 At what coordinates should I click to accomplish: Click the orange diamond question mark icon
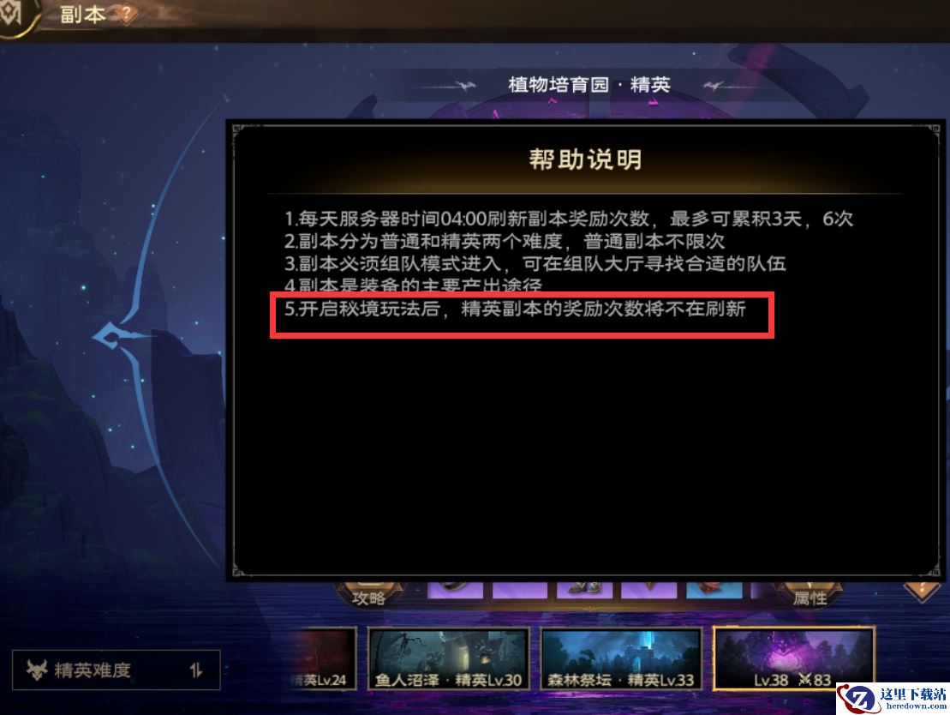pyautogui.click(x=921, y=590)
